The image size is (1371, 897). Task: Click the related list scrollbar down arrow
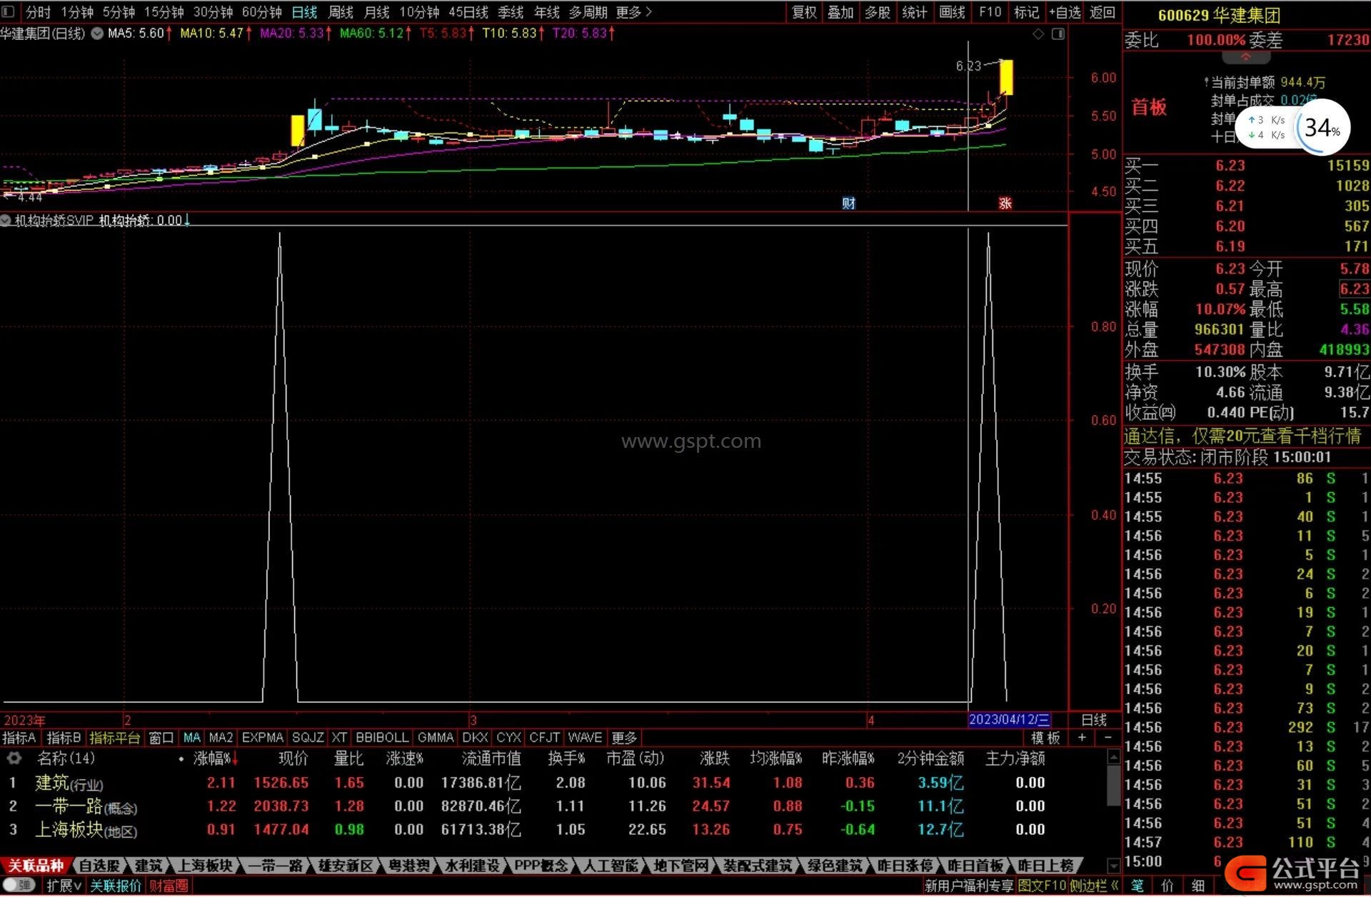click(x=1113, y=865)
